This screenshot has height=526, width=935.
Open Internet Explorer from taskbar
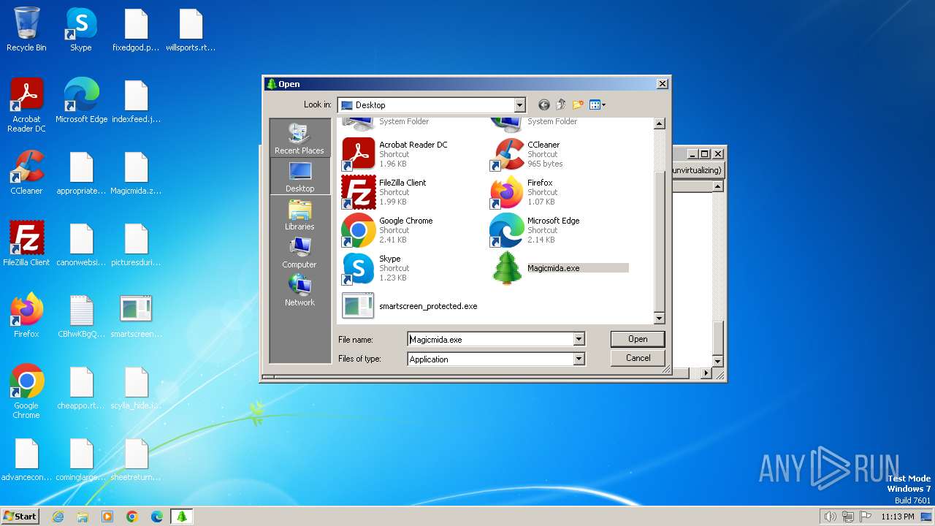58,516
